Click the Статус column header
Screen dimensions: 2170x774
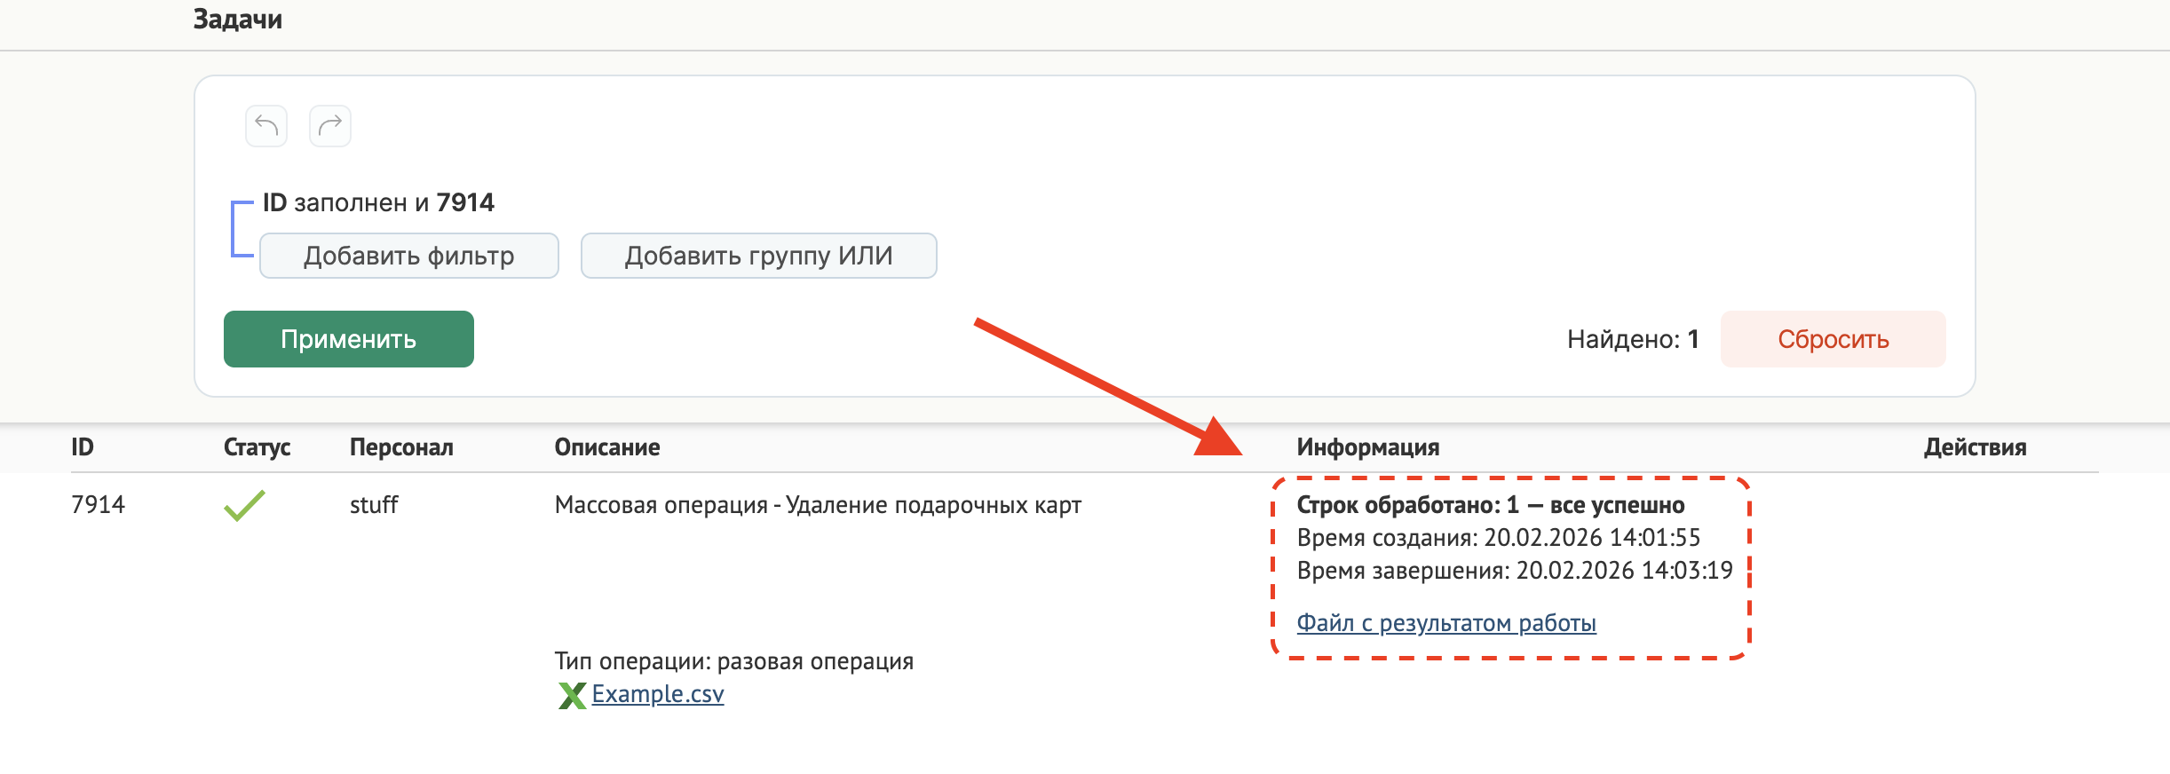(257, 447)
